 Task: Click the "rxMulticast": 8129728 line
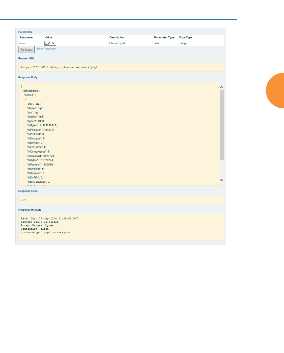41,156
